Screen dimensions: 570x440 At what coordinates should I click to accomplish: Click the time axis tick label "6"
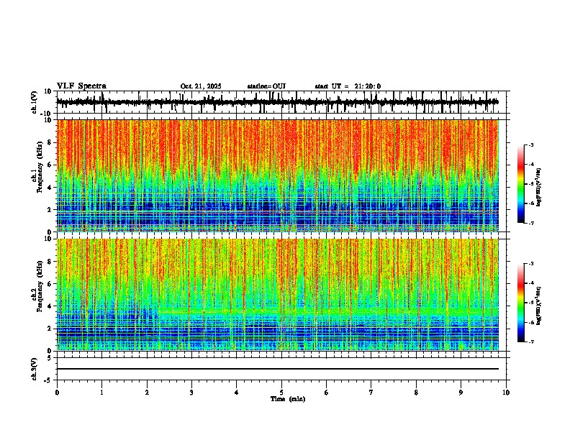click(x=327, y=393)
